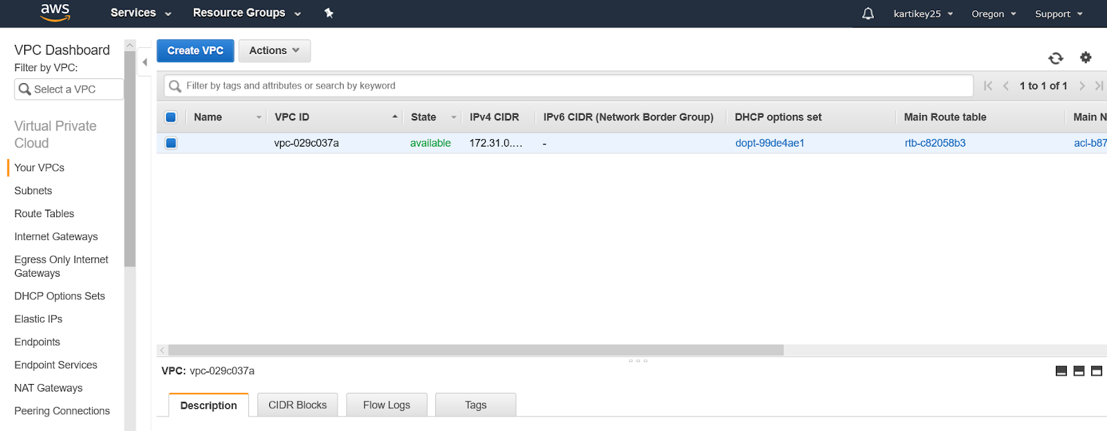
Task: Click the pin shortcut icon in top bar
Action: coord(329,13)
